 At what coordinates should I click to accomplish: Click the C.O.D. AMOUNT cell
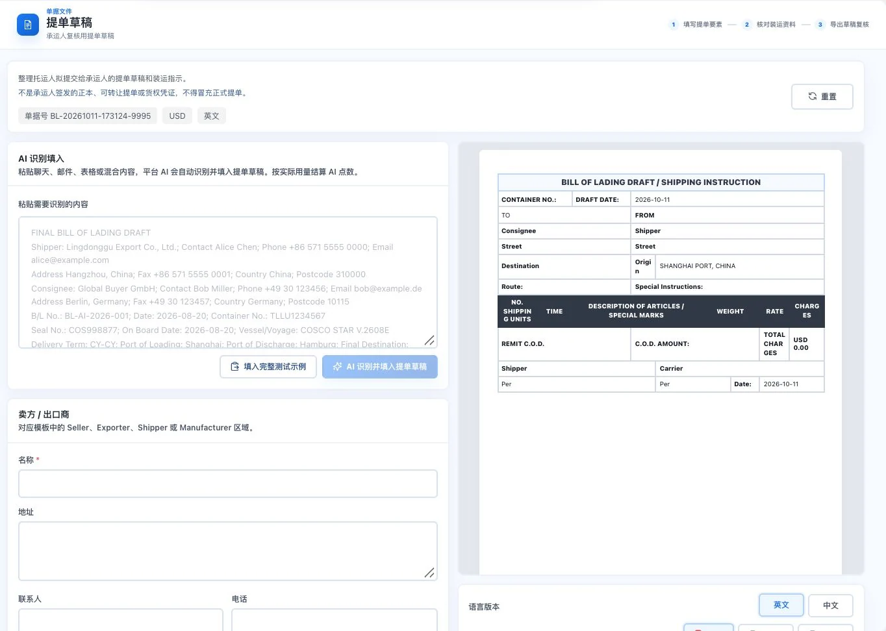coord(695,344)
